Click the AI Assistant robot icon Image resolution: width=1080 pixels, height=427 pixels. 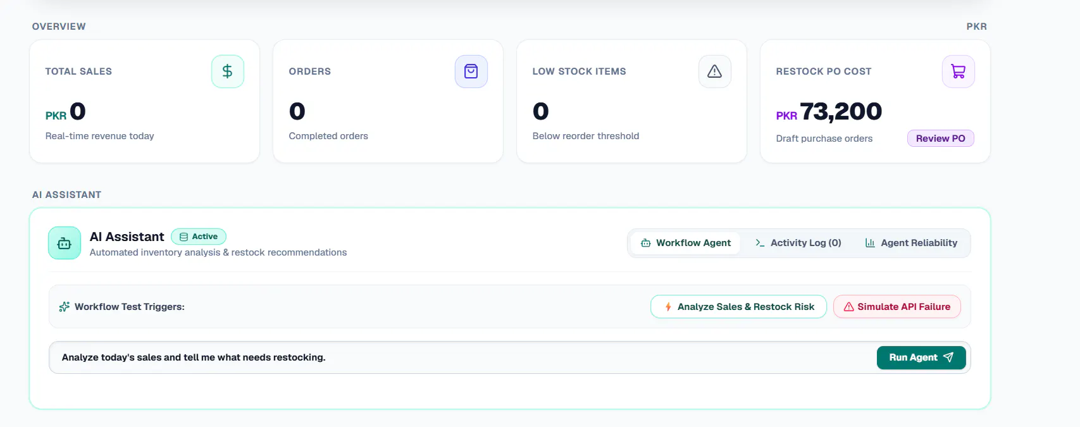(x=65, y=243)
